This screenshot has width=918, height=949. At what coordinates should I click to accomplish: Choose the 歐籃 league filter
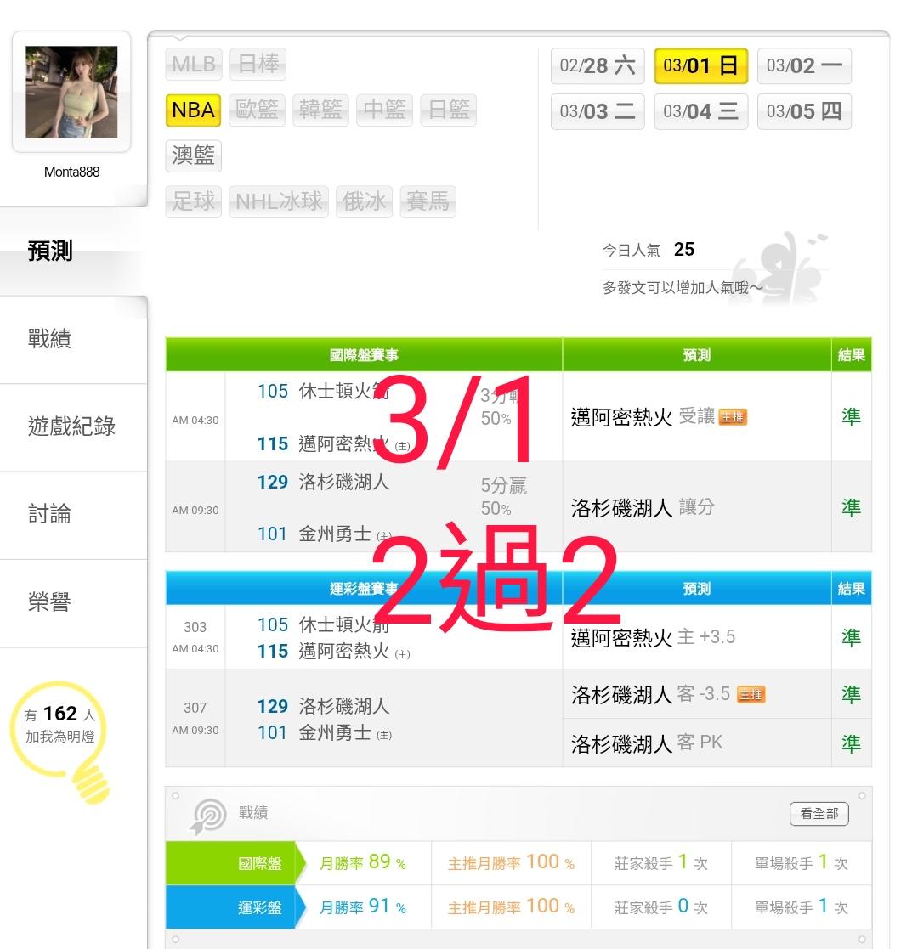click(257, 110)
